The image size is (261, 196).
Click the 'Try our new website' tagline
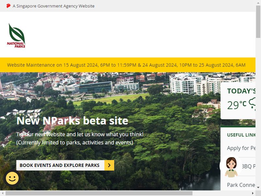80,134
